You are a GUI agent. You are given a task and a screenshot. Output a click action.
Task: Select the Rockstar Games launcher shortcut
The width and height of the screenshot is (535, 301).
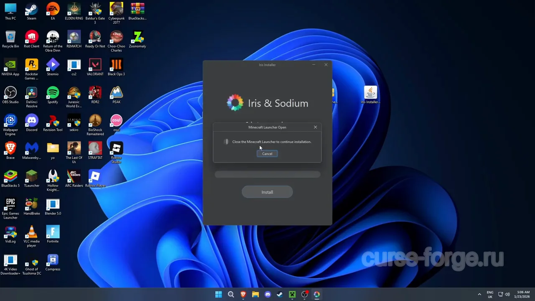[x=31, y=69]
